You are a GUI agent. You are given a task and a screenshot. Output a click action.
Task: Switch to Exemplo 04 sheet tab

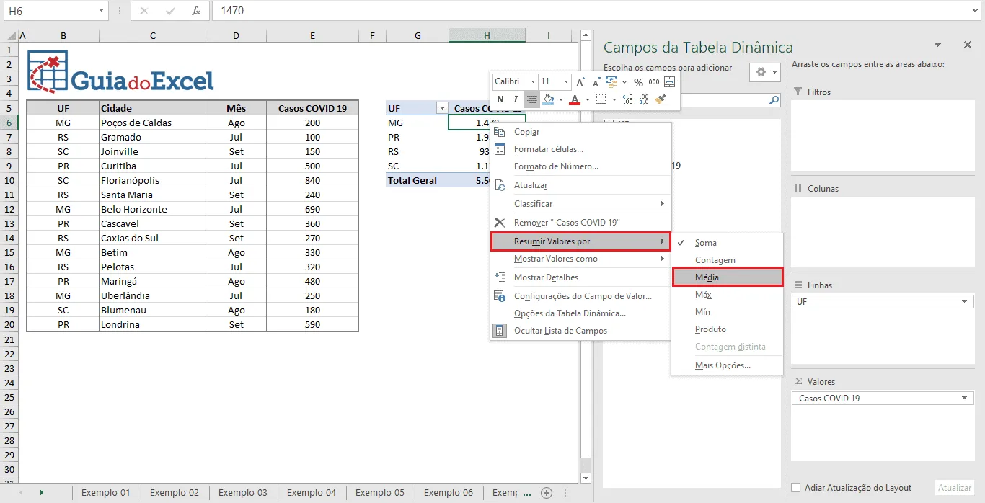pyautogui.click(x=312, y=493)
